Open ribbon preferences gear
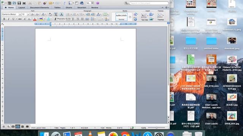 [x=167, y=8]
